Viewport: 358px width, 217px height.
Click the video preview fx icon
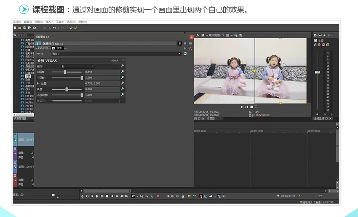pos(198,35)
